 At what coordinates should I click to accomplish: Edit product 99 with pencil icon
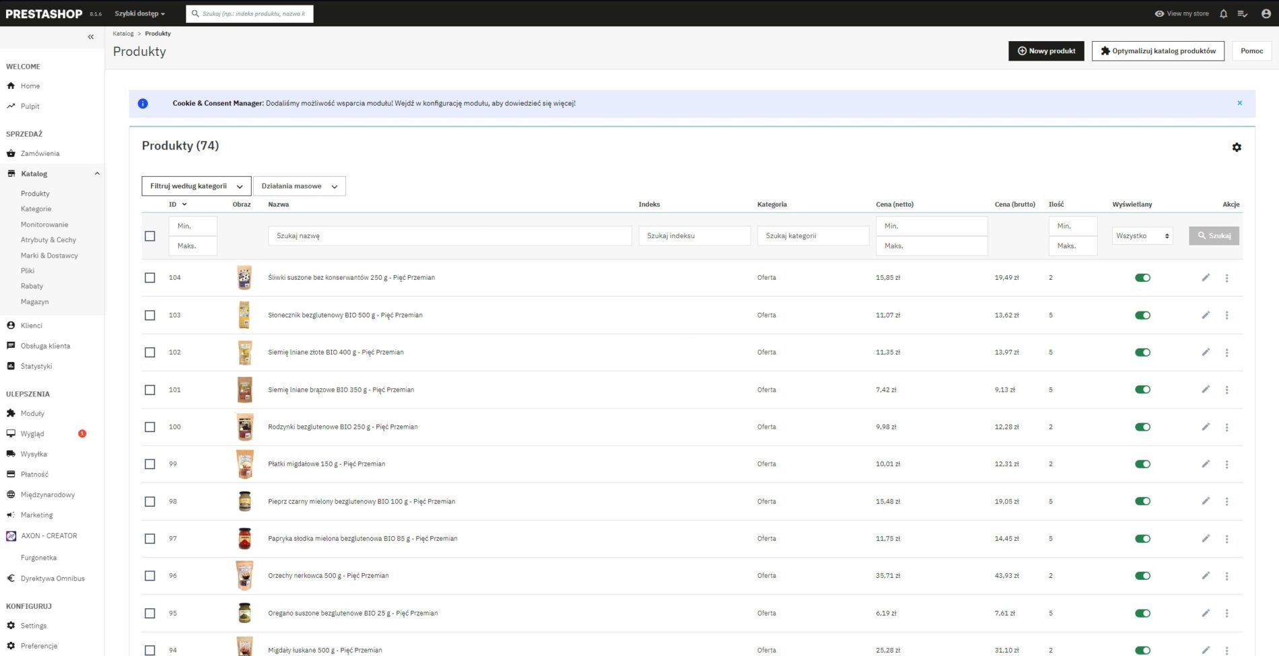coord(1206,464)
